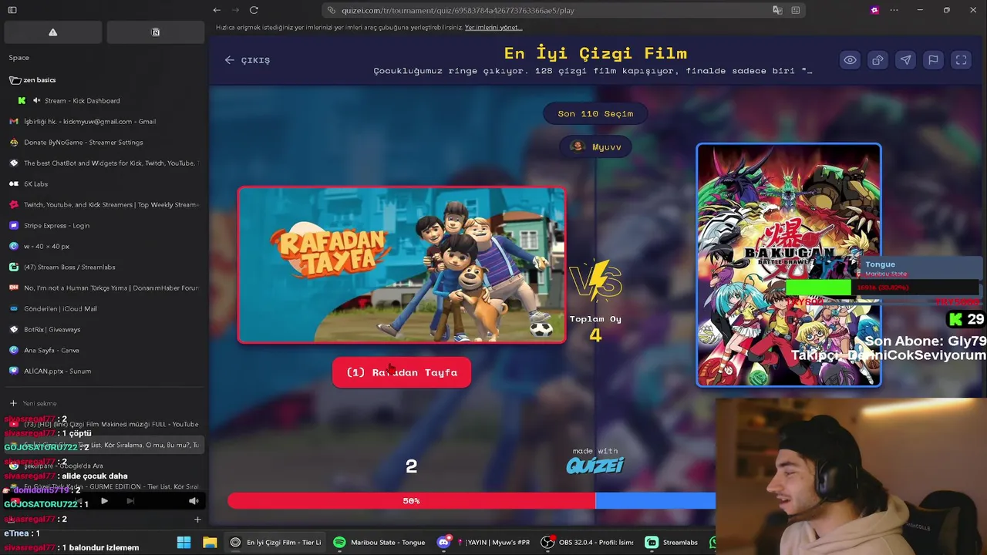This screenshot has width=987, height=555.
Task: Open the No, I'm not a Human DonanımHaber tab
Action: click(x=104, y=288)
